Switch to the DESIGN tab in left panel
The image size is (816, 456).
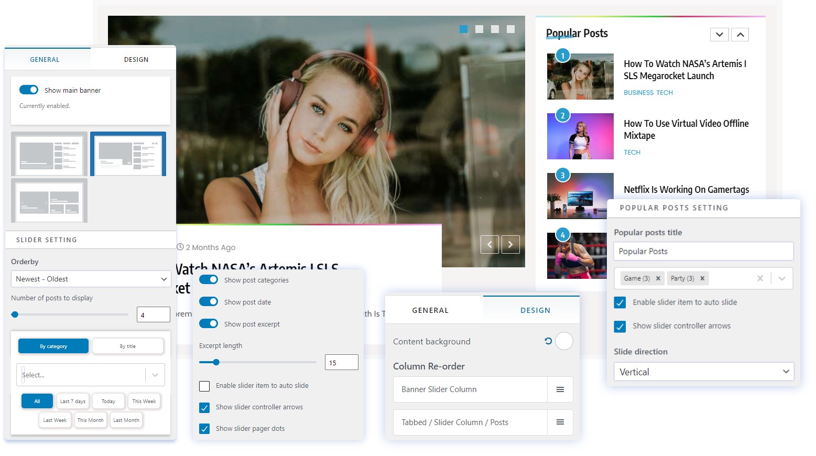coord(136,59)
